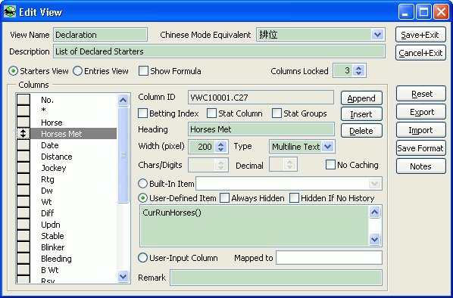Viewport: 453px width, 298px height.
Task: Enable the Stat Groups checkbox
Action: tap(276, 113)
